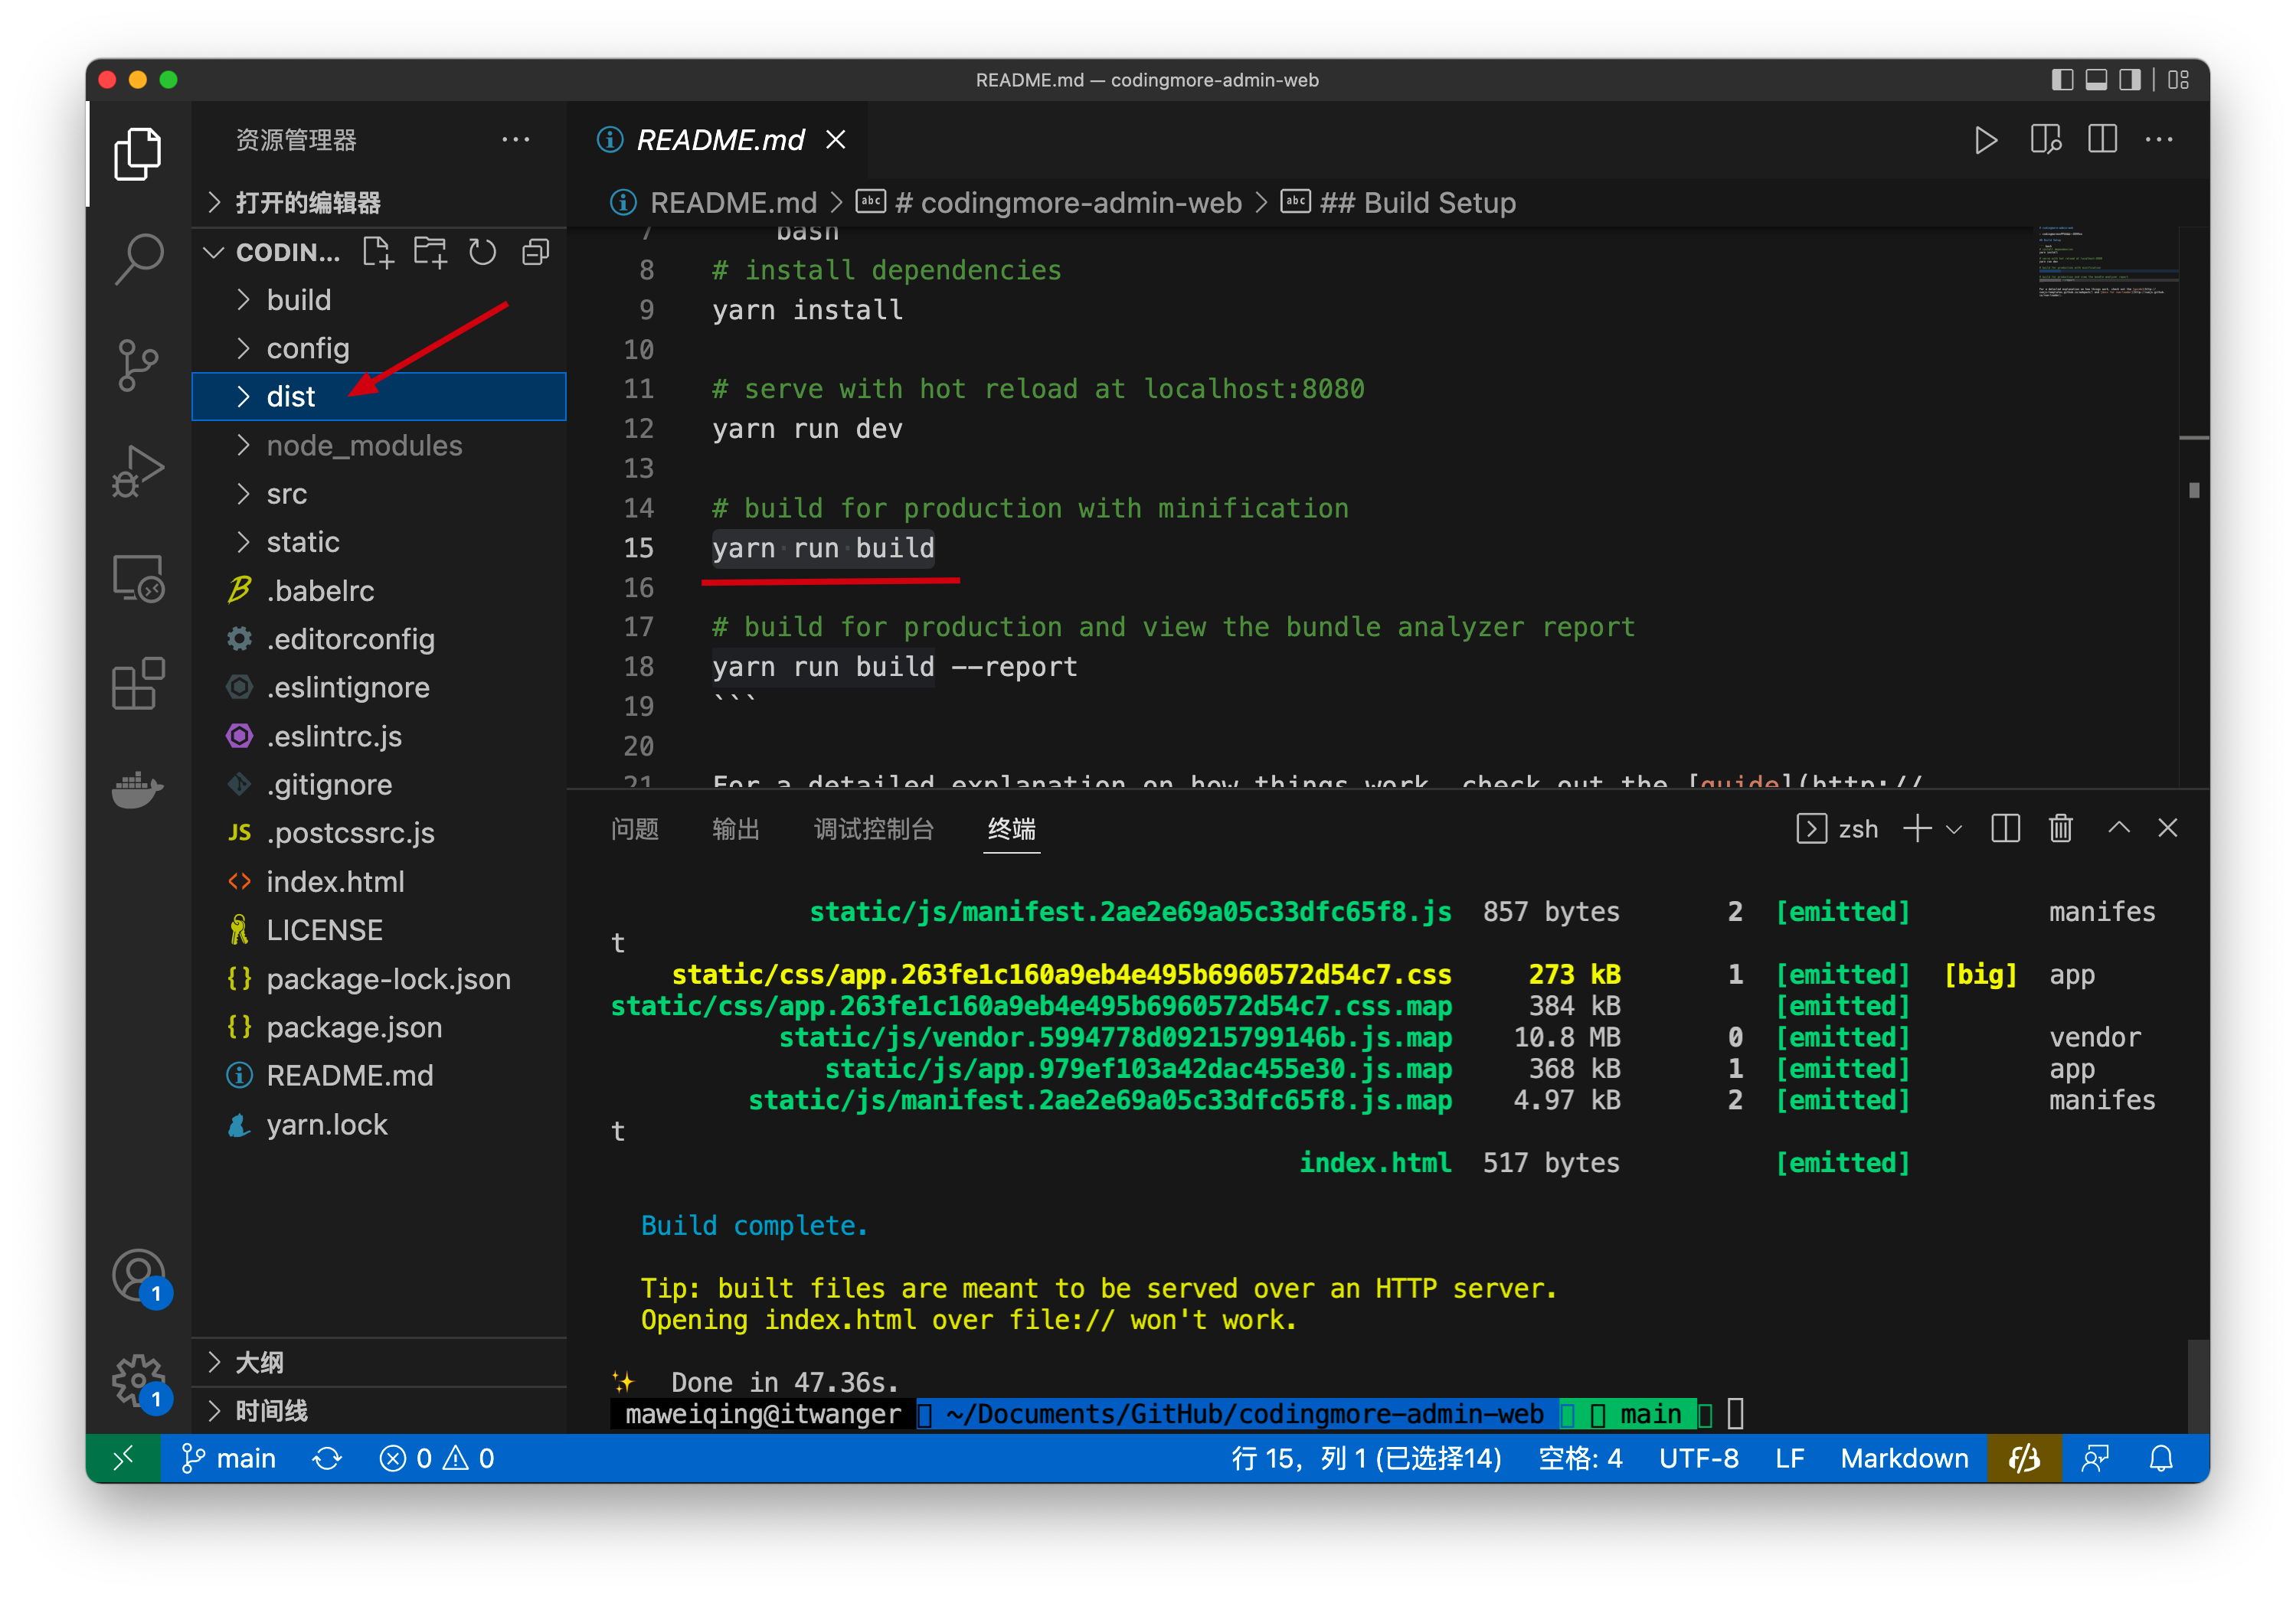Screen dimensions: 2296x1597
Task: Add a new terminal with plus icon
Action: pyautogui.click(x=1917, y=828)
